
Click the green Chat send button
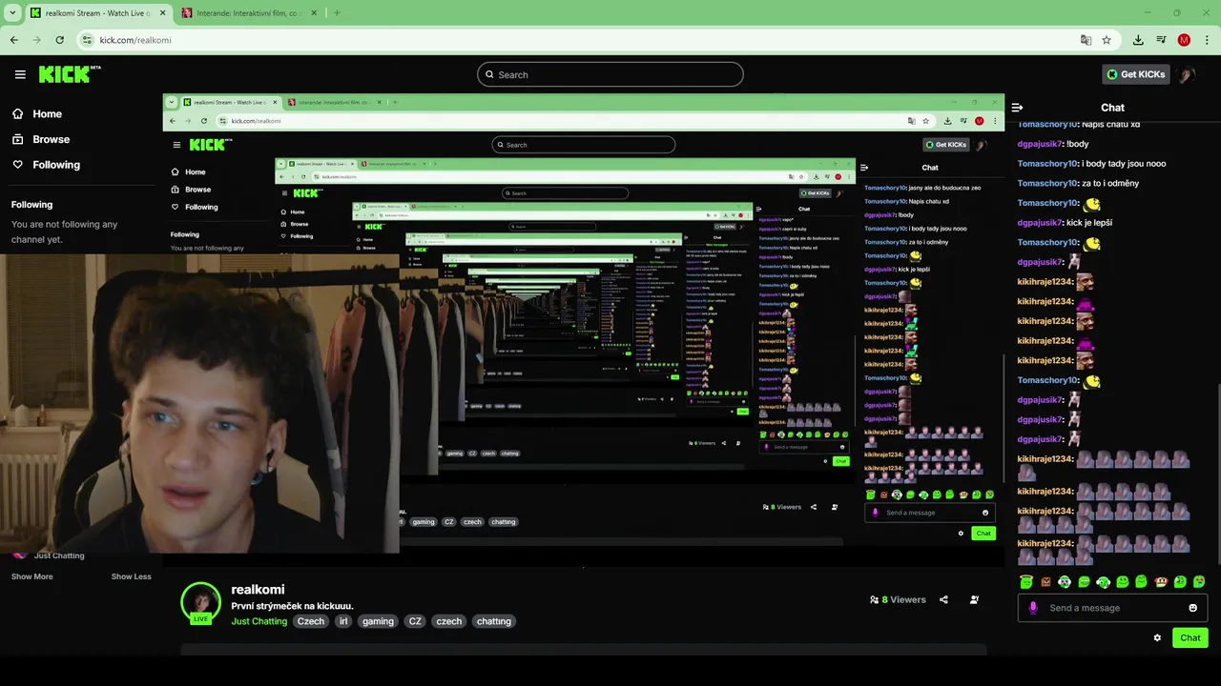coord(1190,637)
